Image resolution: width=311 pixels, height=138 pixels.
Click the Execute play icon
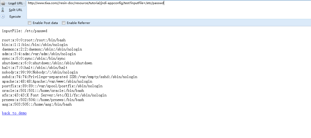[x=3, y=16]
